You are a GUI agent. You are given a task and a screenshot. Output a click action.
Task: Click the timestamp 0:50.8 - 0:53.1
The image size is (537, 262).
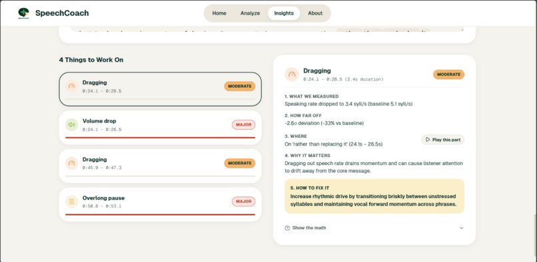[x=102, y=206]
